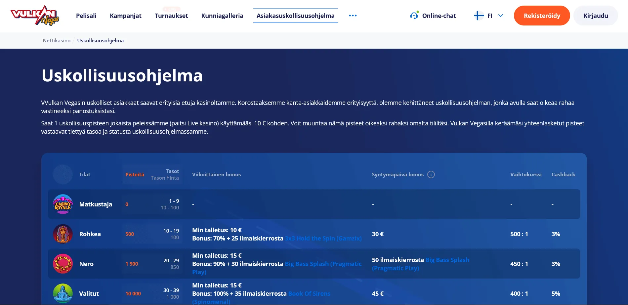This screenshot has height=305, width=628.
Task: Open the three-dots more menu
Action: point(353,16)
